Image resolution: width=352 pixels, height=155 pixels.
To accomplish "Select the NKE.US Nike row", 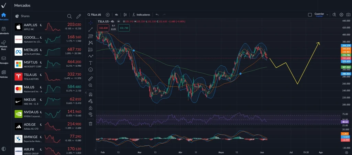I will point(48,102).
